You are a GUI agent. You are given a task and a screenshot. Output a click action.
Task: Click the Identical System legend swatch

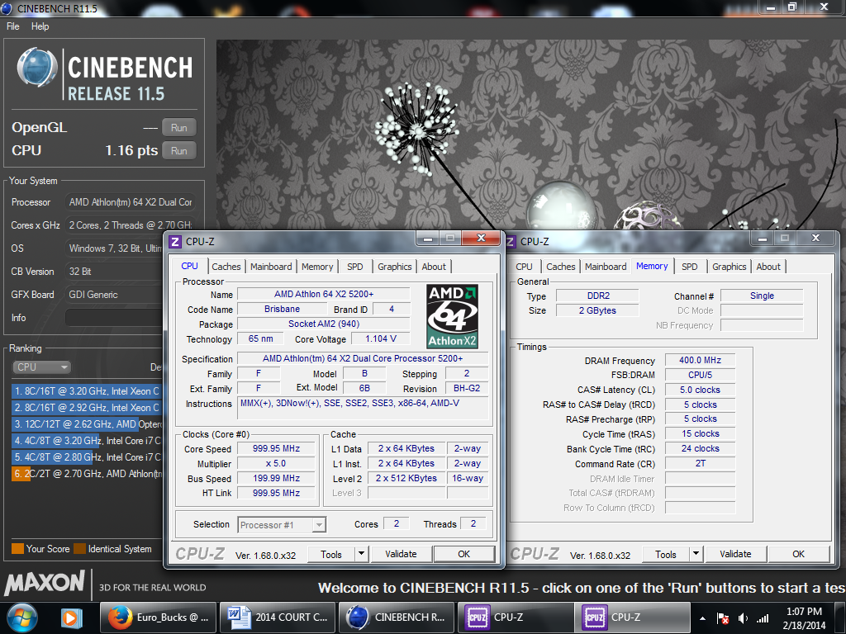(80, 549)
